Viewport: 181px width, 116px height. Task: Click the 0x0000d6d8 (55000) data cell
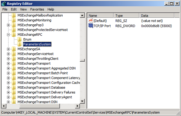[157, 26]
